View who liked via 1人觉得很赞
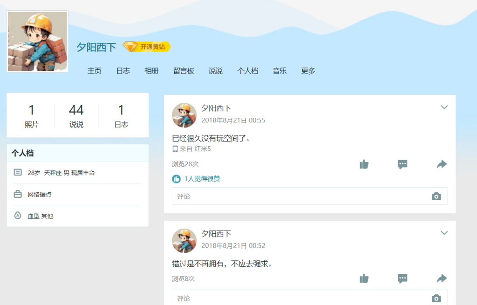This screenshot has height=305, width=477. tap(202, 179)
